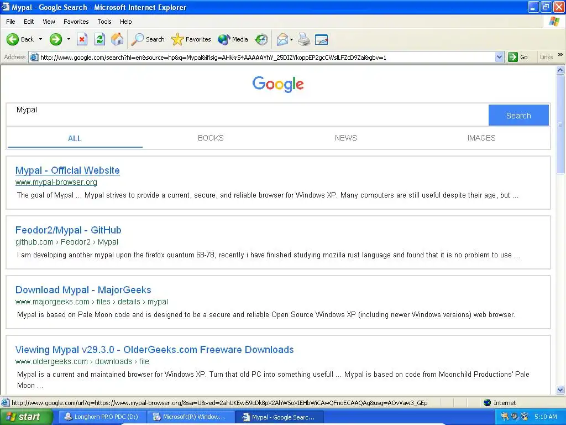Click www.oldergeeks.com › downloads › file text
This screenshot has height=425, width=566.
[x=82, y=361]
